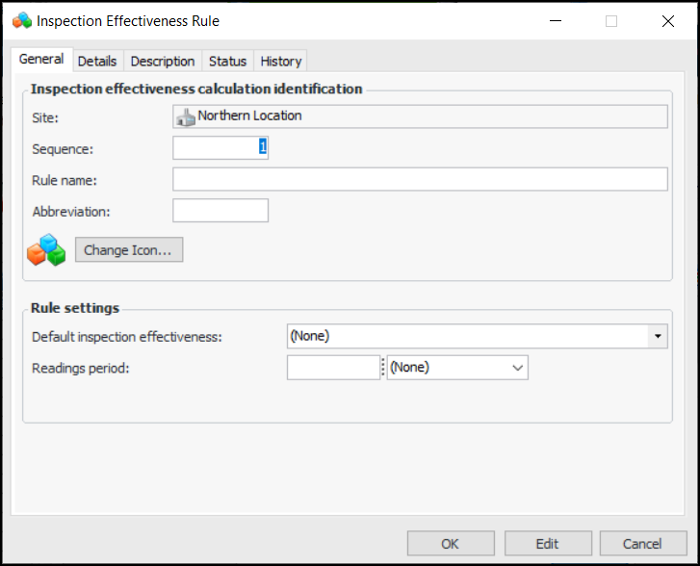
Task: Expand Default inspection effectiveness dropdown
Action: [x=659, y=337]
